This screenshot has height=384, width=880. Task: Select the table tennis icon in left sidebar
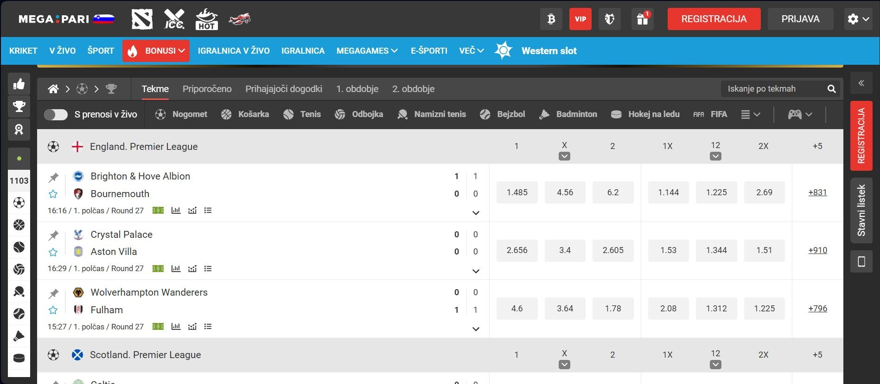coord(19,291)
